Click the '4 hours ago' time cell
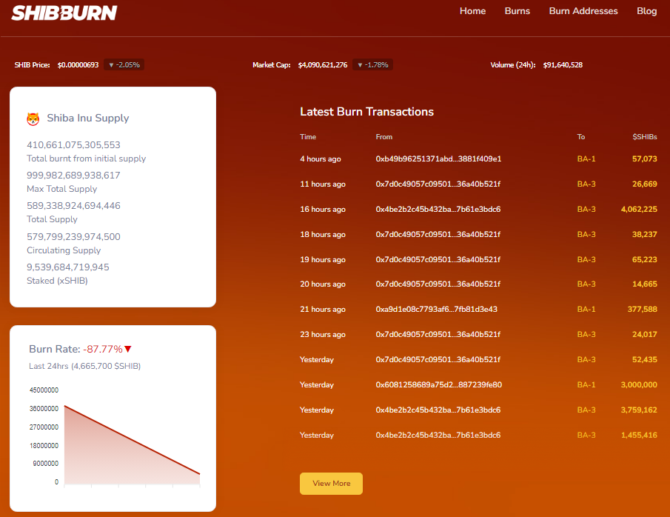 (x=321, y=159)
